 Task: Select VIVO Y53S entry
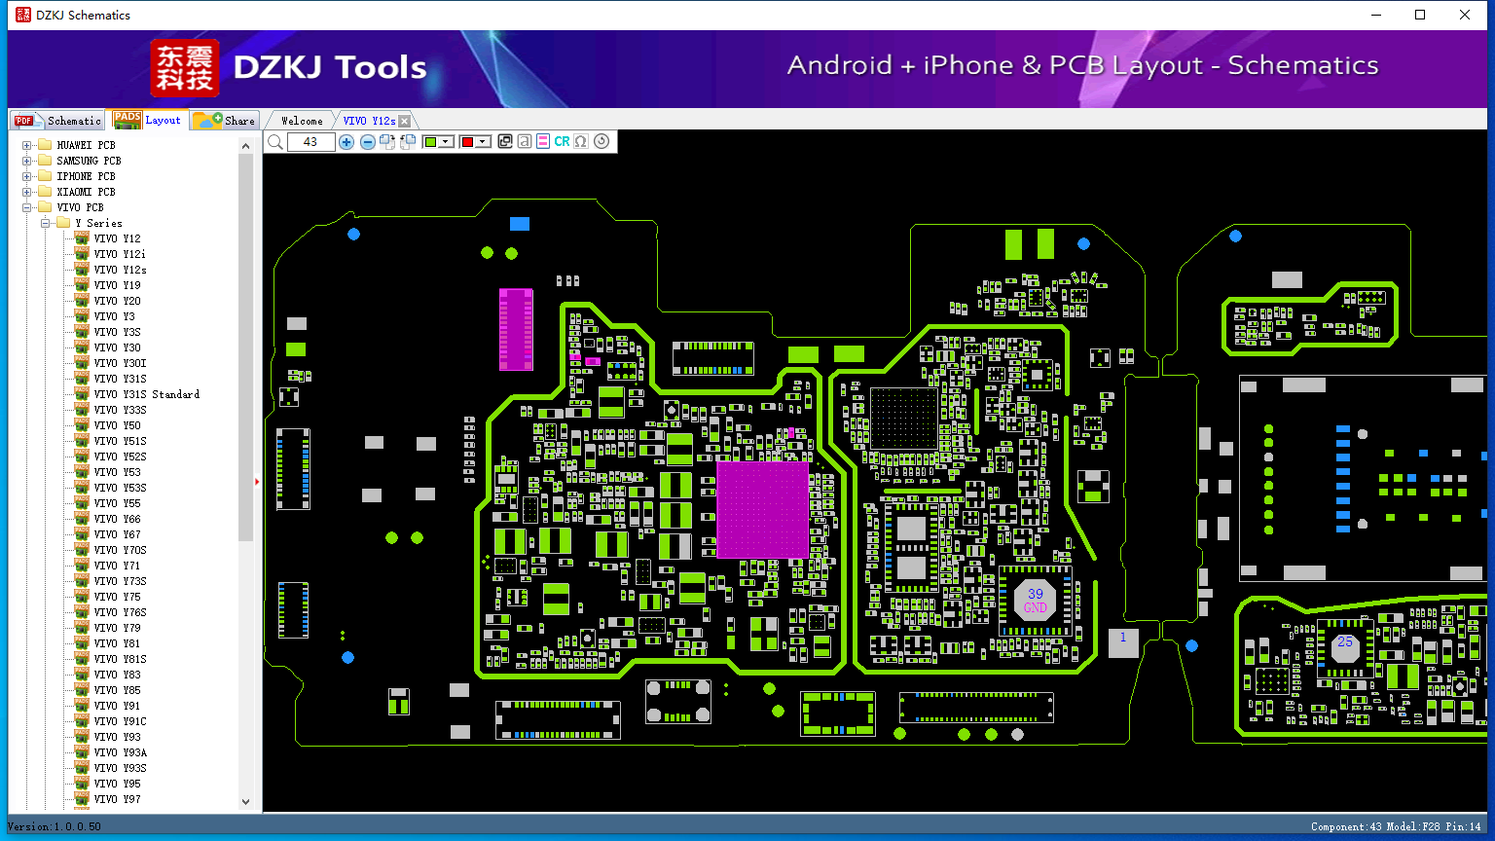[120, 488]
